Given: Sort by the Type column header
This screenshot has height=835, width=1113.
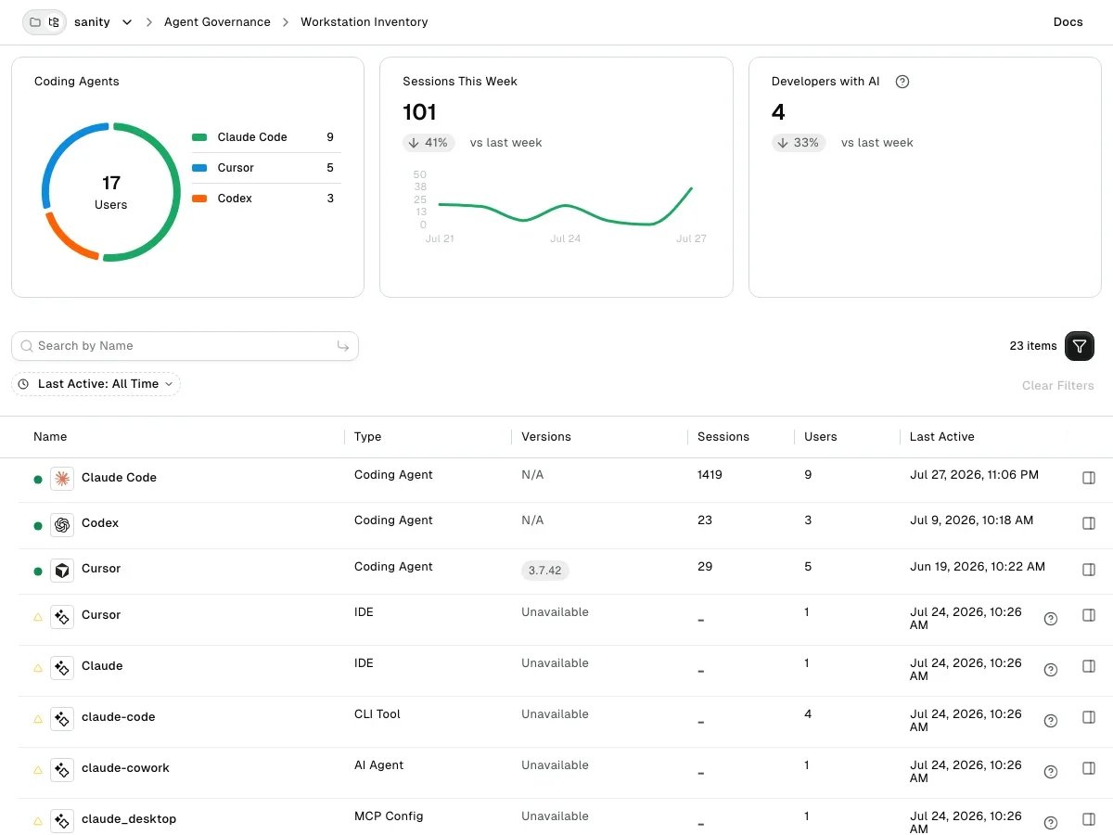Looking at the screenshot, I should 368,437.
